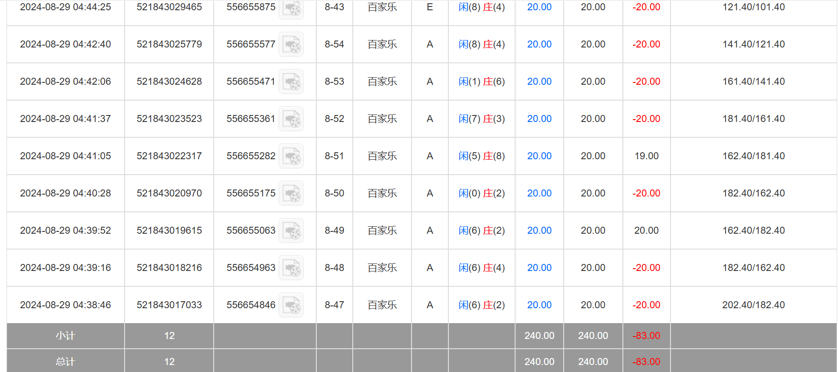Select order number 521843025779

169,44
